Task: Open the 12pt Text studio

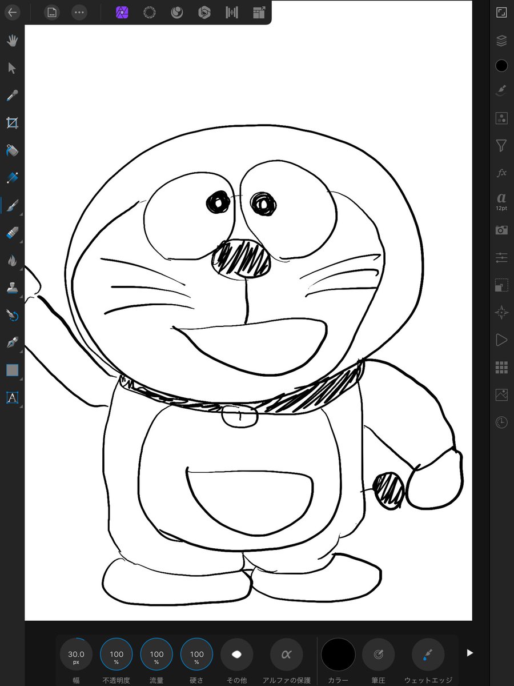Action: pos(501,201)
